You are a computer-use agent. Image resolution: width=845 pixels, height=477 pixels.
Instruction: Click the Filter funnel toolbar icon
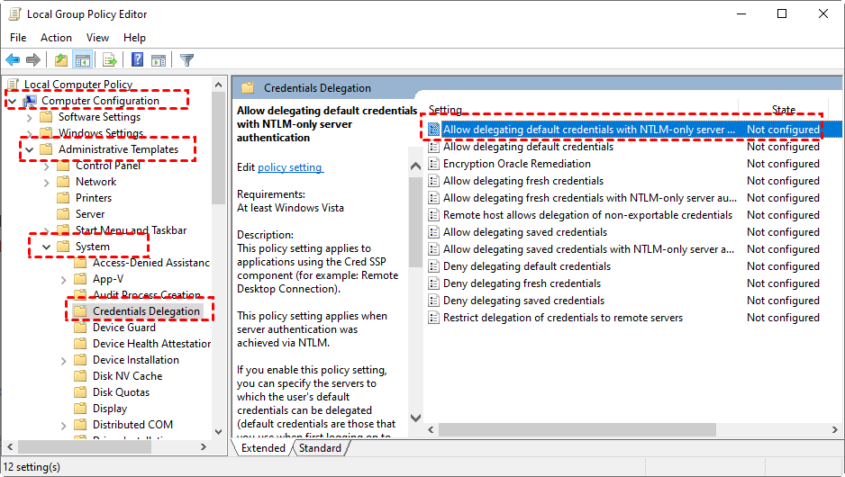(186, 60)
